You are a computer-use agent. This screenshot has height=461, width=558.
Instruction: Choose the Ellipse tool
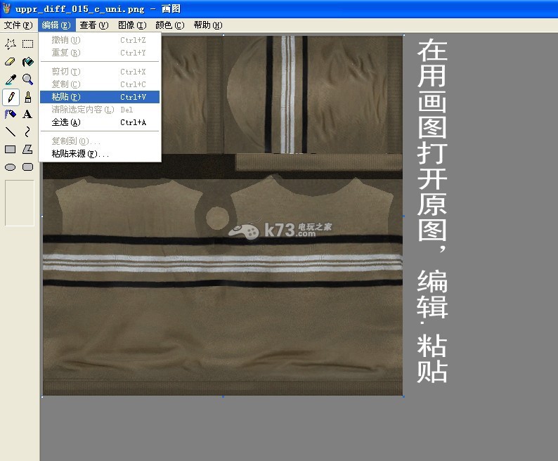pos(11,167)
